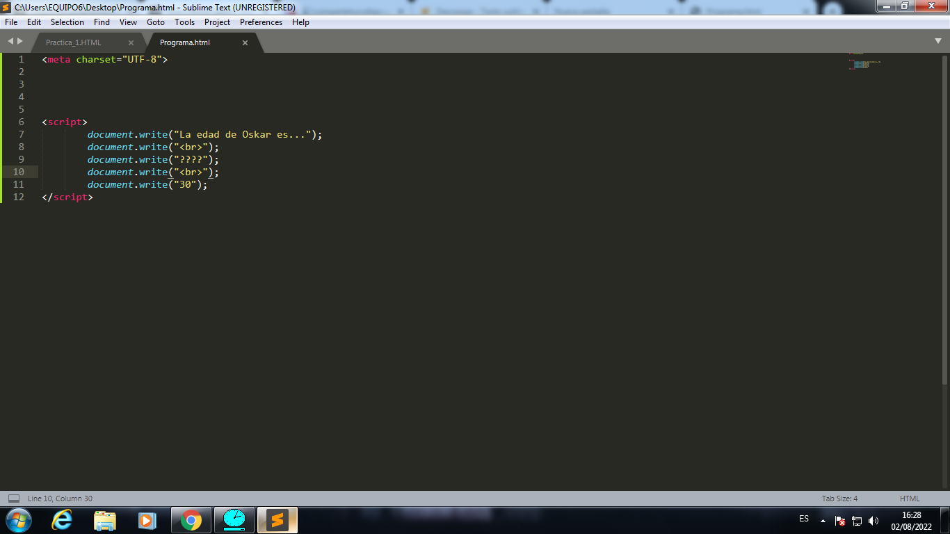Place cursor in meta charset line

[105, 59]
